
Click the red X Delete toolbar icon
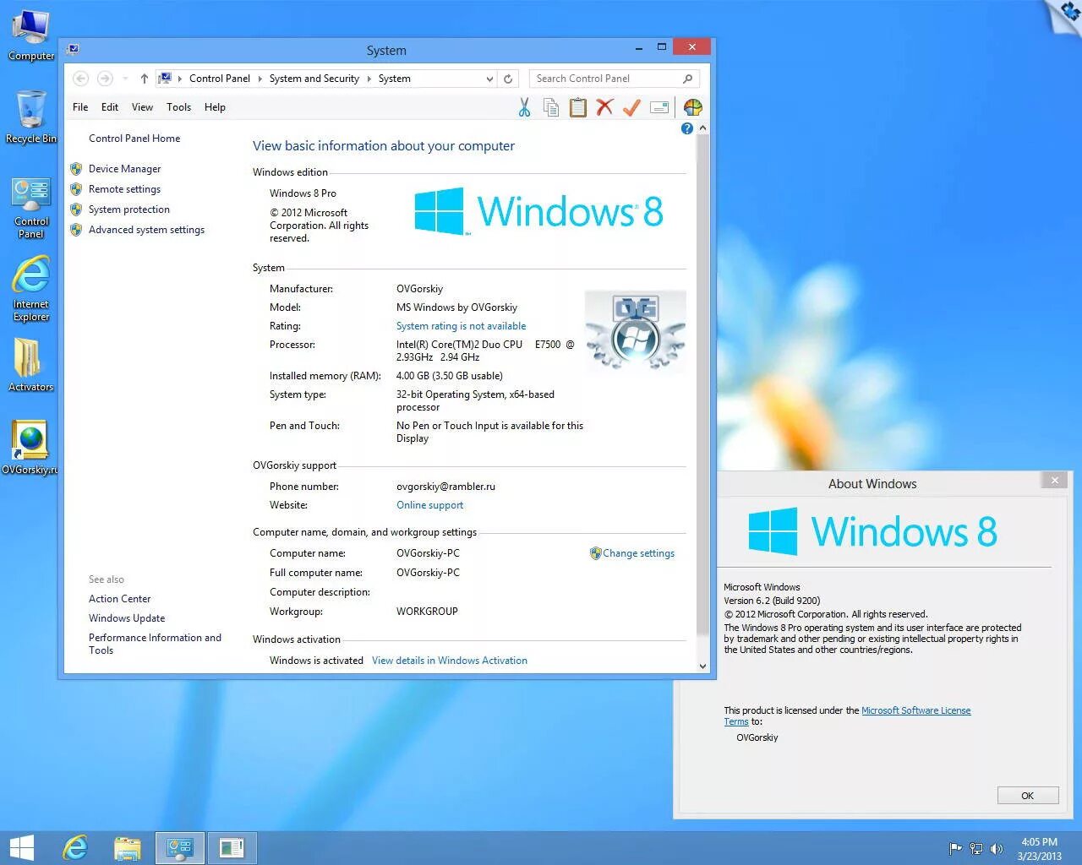tap(604, 107)
